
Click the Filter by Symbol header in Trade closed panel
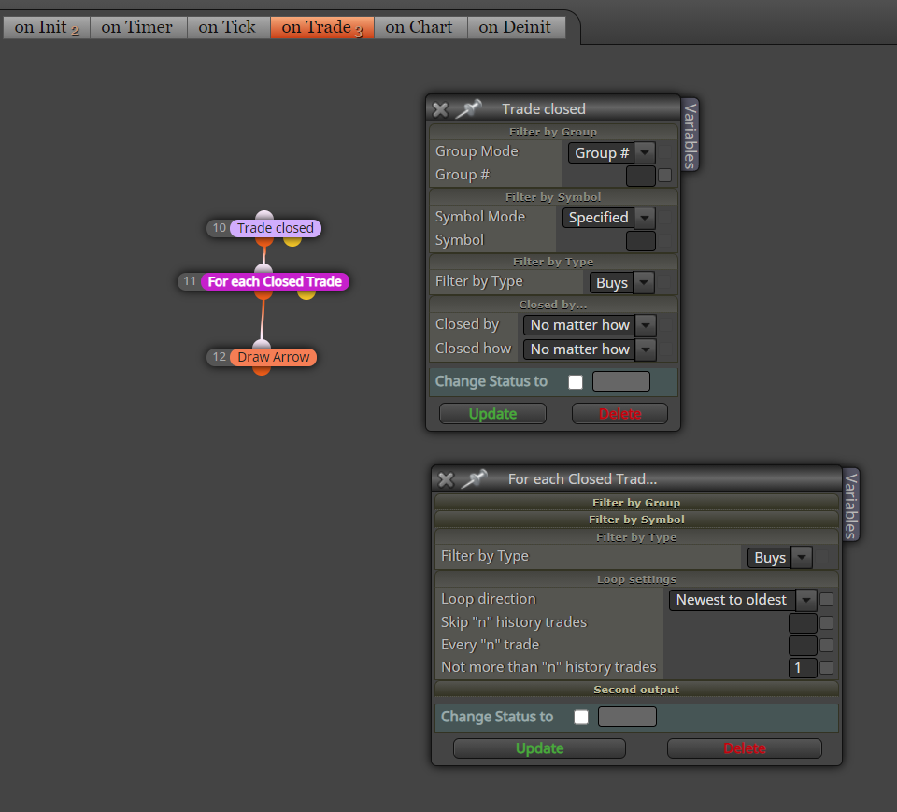553,197
